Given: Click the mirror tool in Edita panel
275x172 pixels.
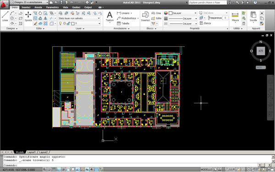Looking at the screenshot, I should [x=45, y=18].
